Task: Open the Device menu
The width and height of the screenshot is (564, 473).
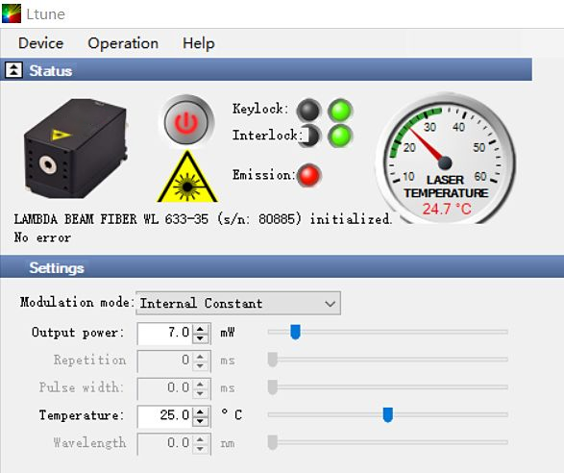Action: [41, 43]
